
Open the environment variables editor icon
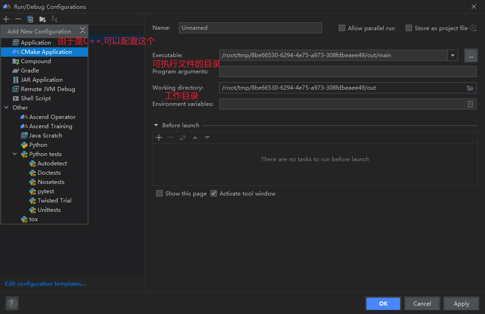point(470,104)
